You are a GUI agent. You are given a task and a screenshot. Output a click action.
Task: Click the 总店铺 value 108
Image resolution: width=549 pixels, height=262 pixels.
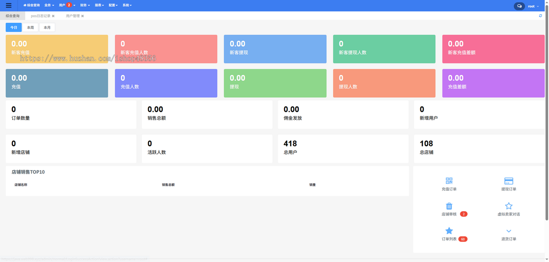426,144
